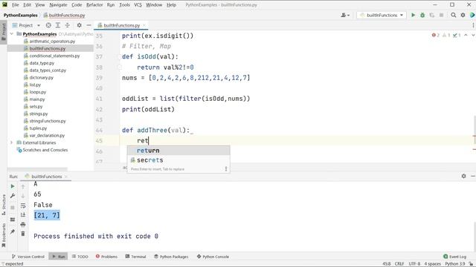476x267 pixels.
Task: Expand External Libraries node
Action: [12, 142]
